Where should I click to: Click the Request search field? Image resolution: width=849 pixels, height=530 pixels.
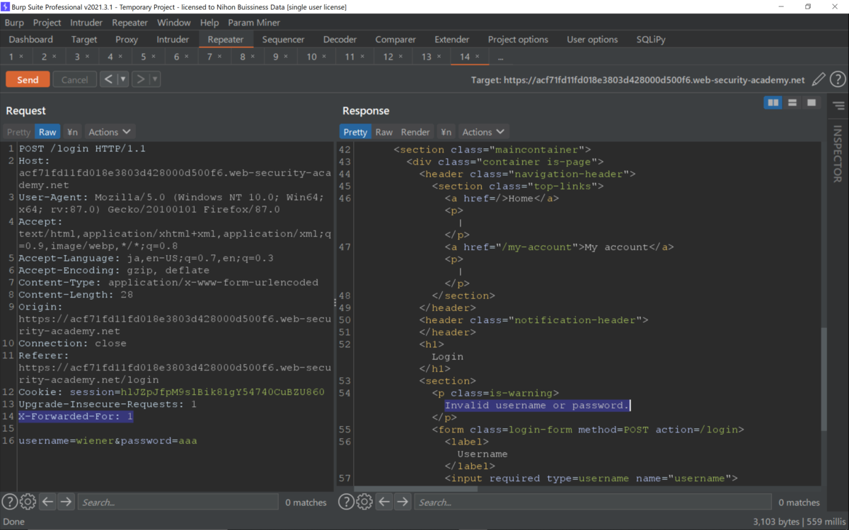pyautogui.click(x=178, y=502)
